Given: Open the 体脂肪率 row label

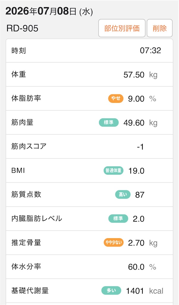Looking at the screenshot, I should pos(26,98).
